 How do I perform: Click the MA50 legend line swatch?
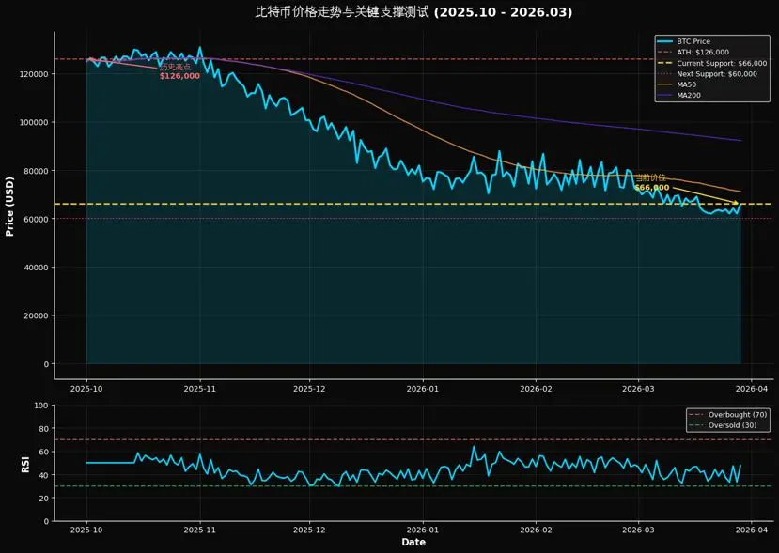[x=665, y=84]
